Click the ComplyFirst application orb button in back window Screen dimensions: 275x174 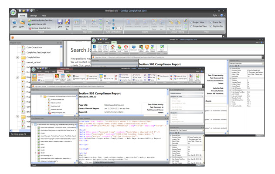(x=14, y=13)
